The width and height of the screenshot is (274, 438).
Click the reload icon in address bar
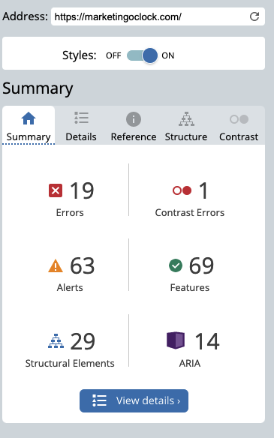pos(254,16)
